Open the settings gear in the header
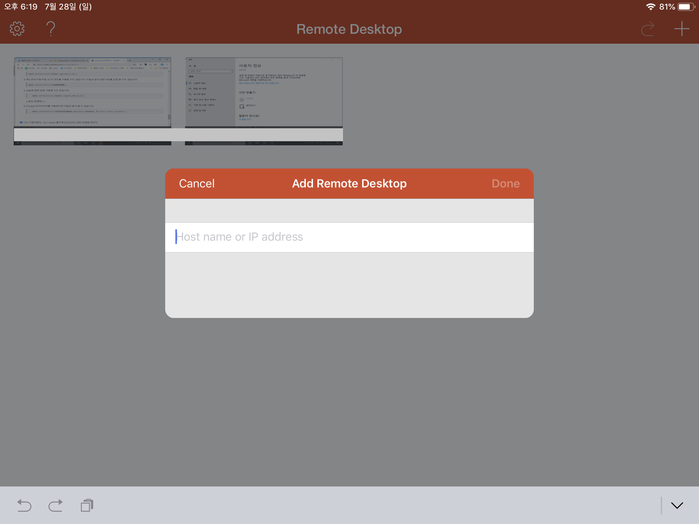Viewport: 699px width, 524px height. pos(17,29)
